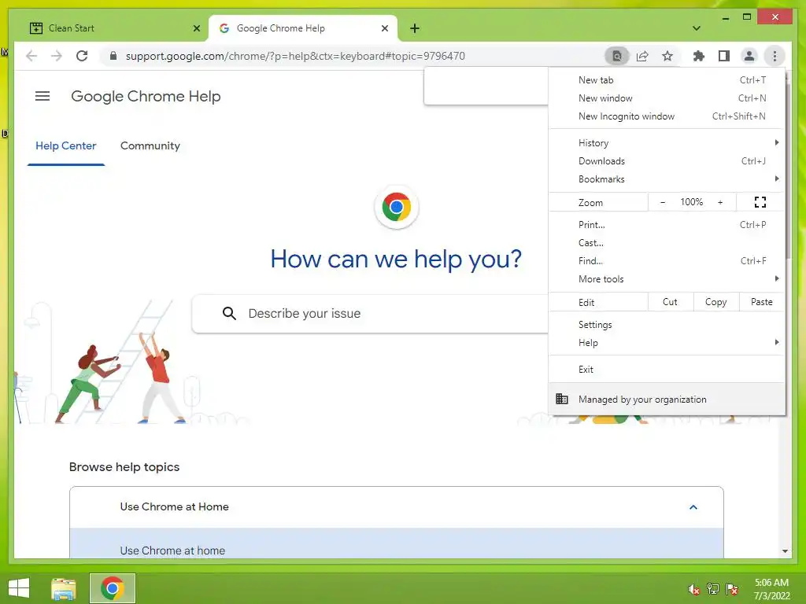The width and height of the screenshot is (806, 604).
Task: Choose Exit from Chrome menu
Action: [x=667, y=370]
